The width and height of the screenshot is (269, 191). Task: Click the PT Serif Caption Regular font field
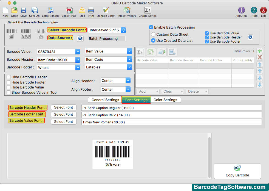point(171,108)
